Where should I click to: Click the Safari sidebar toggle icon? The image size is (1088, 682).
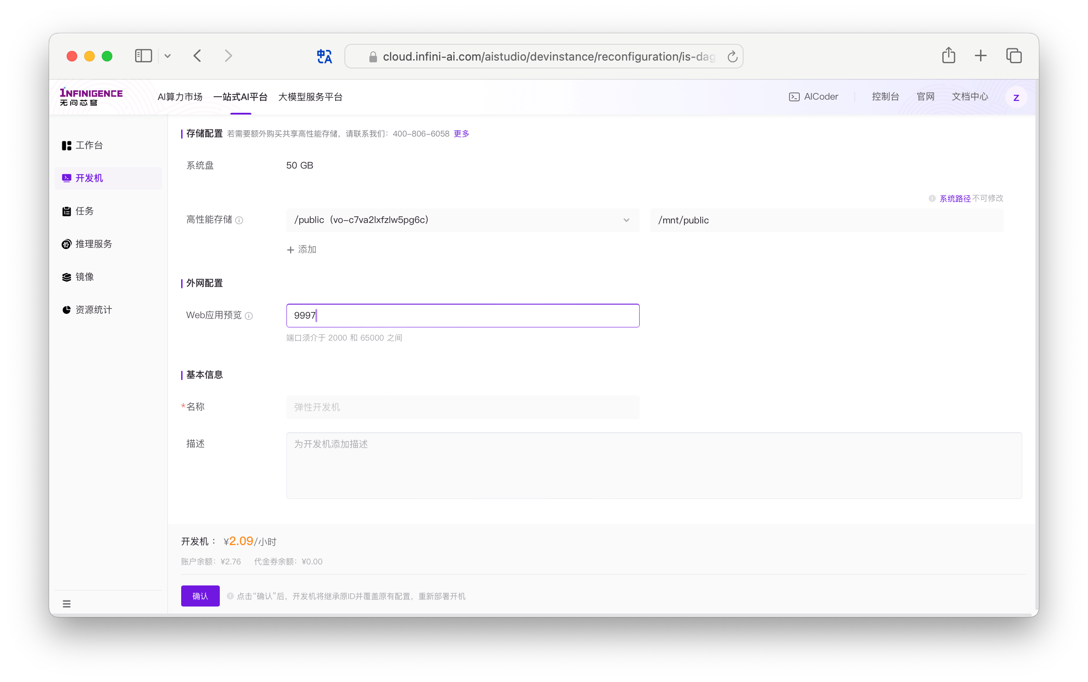(143, 56)
